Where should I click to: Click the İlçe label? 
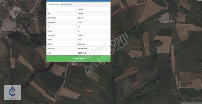point(49,14)
